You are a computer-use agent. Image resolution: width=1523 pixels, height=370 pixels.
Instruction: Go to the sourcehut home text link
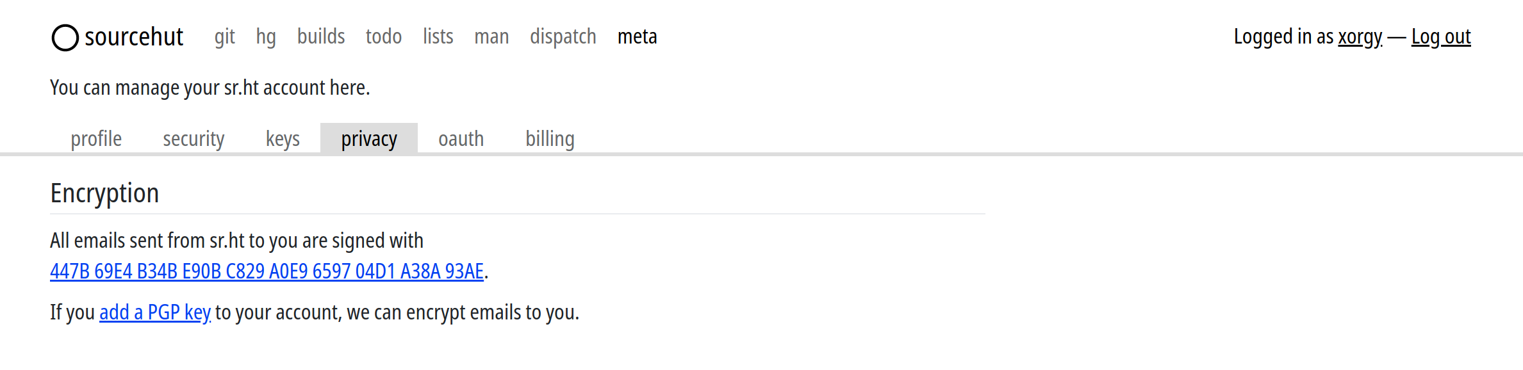tap(134, 37)
